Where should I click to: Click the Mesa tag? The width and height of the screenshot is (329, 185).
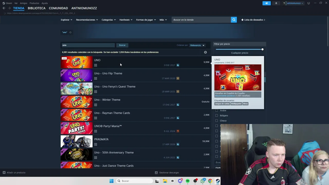click(245, 104)
